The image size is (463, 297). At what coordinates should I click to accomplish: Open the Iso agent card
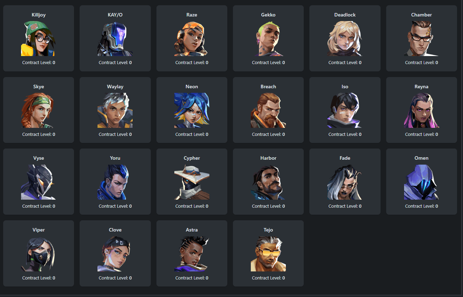click(345, 110)
